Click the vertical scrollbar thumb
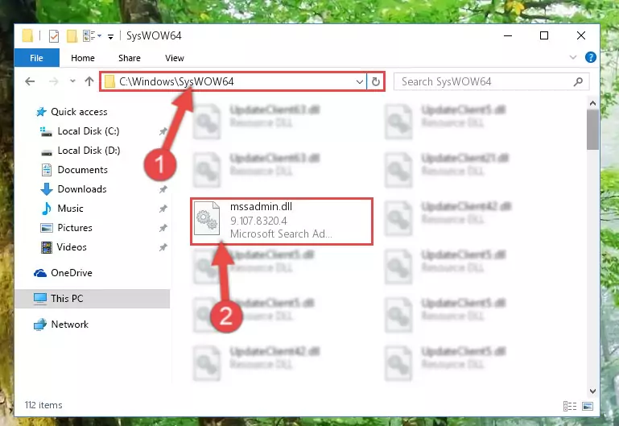 click(x=592, y=130)
